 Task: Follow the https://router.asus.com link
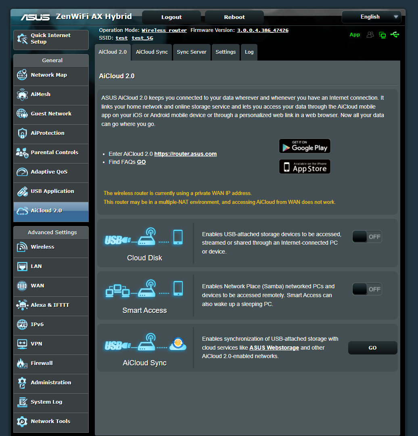coord(185,154)
